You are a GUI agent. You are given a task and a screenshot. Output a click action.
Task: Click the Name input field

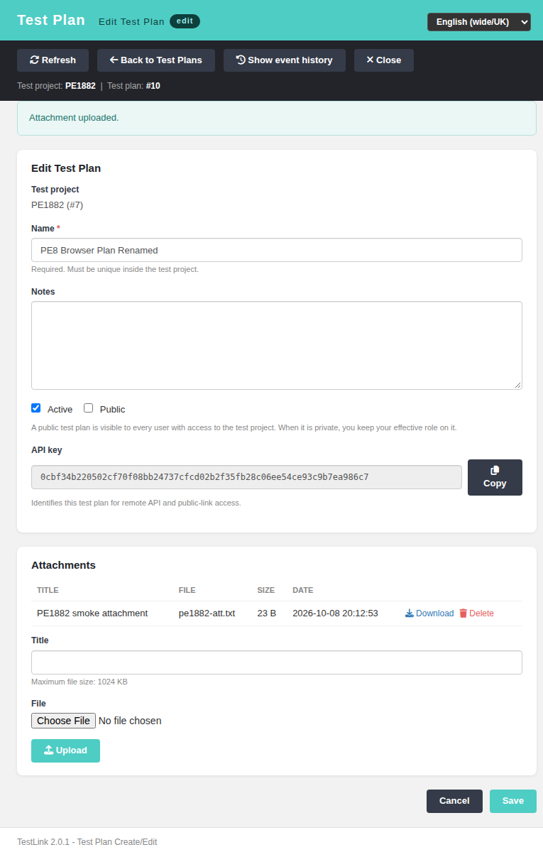(277, 250)
